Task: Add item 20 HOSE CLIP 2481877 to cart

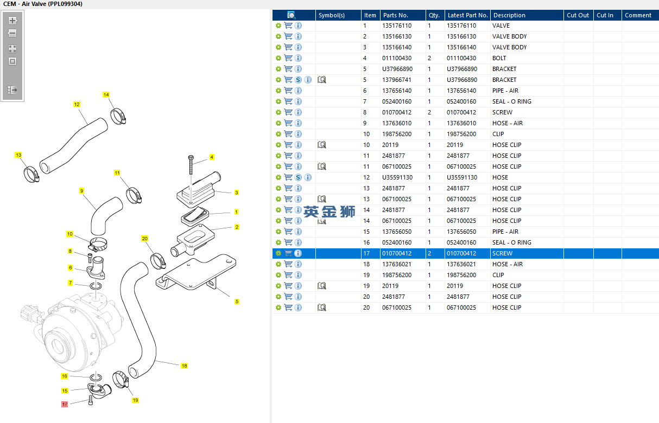Action: pyautogui.click(x=288, y=297)
